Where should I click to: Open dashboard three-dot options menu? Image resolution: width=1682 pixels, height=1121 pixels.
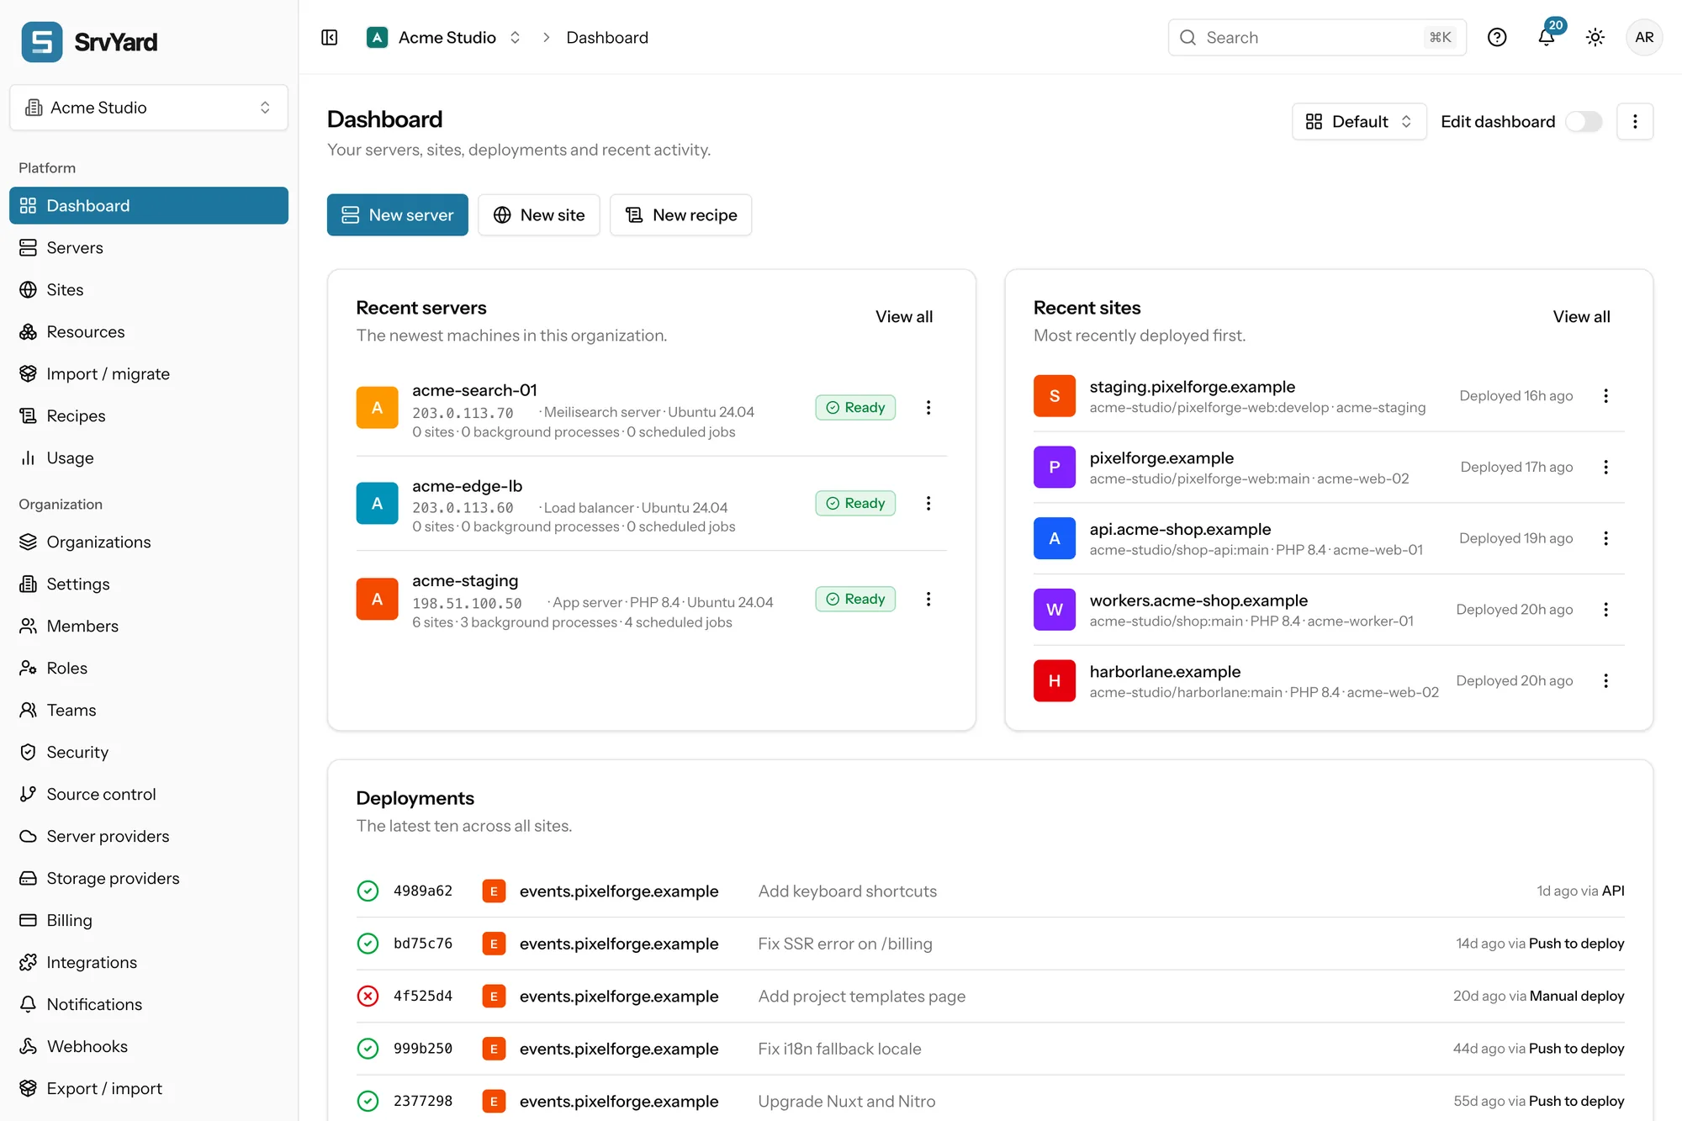[x=1635, y=121]
